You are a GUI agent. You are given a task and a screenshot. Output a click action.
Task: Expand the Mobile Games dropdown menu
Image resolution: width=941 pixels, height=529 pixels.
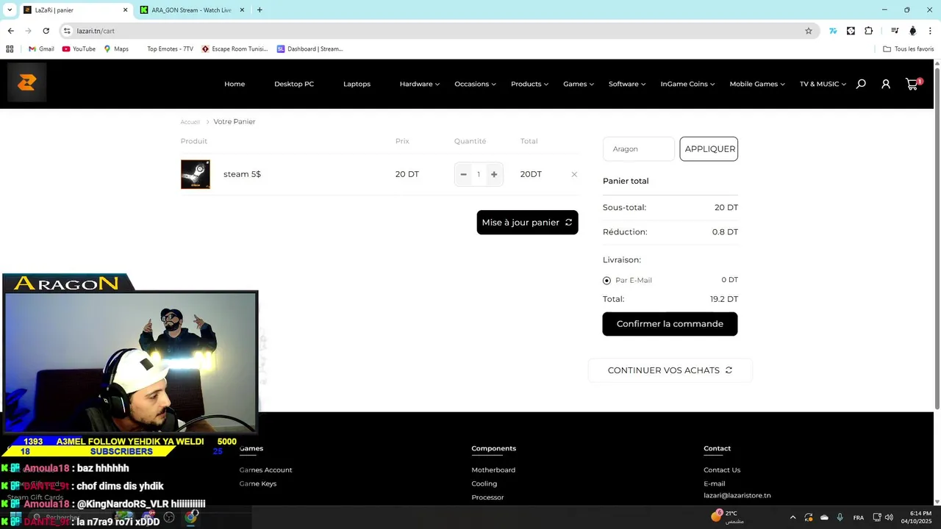point(757,84)
